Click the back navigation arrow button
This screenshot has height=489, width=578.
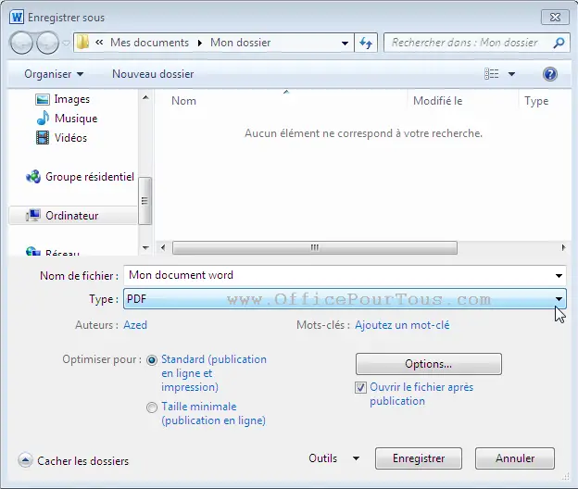point(21,43)
